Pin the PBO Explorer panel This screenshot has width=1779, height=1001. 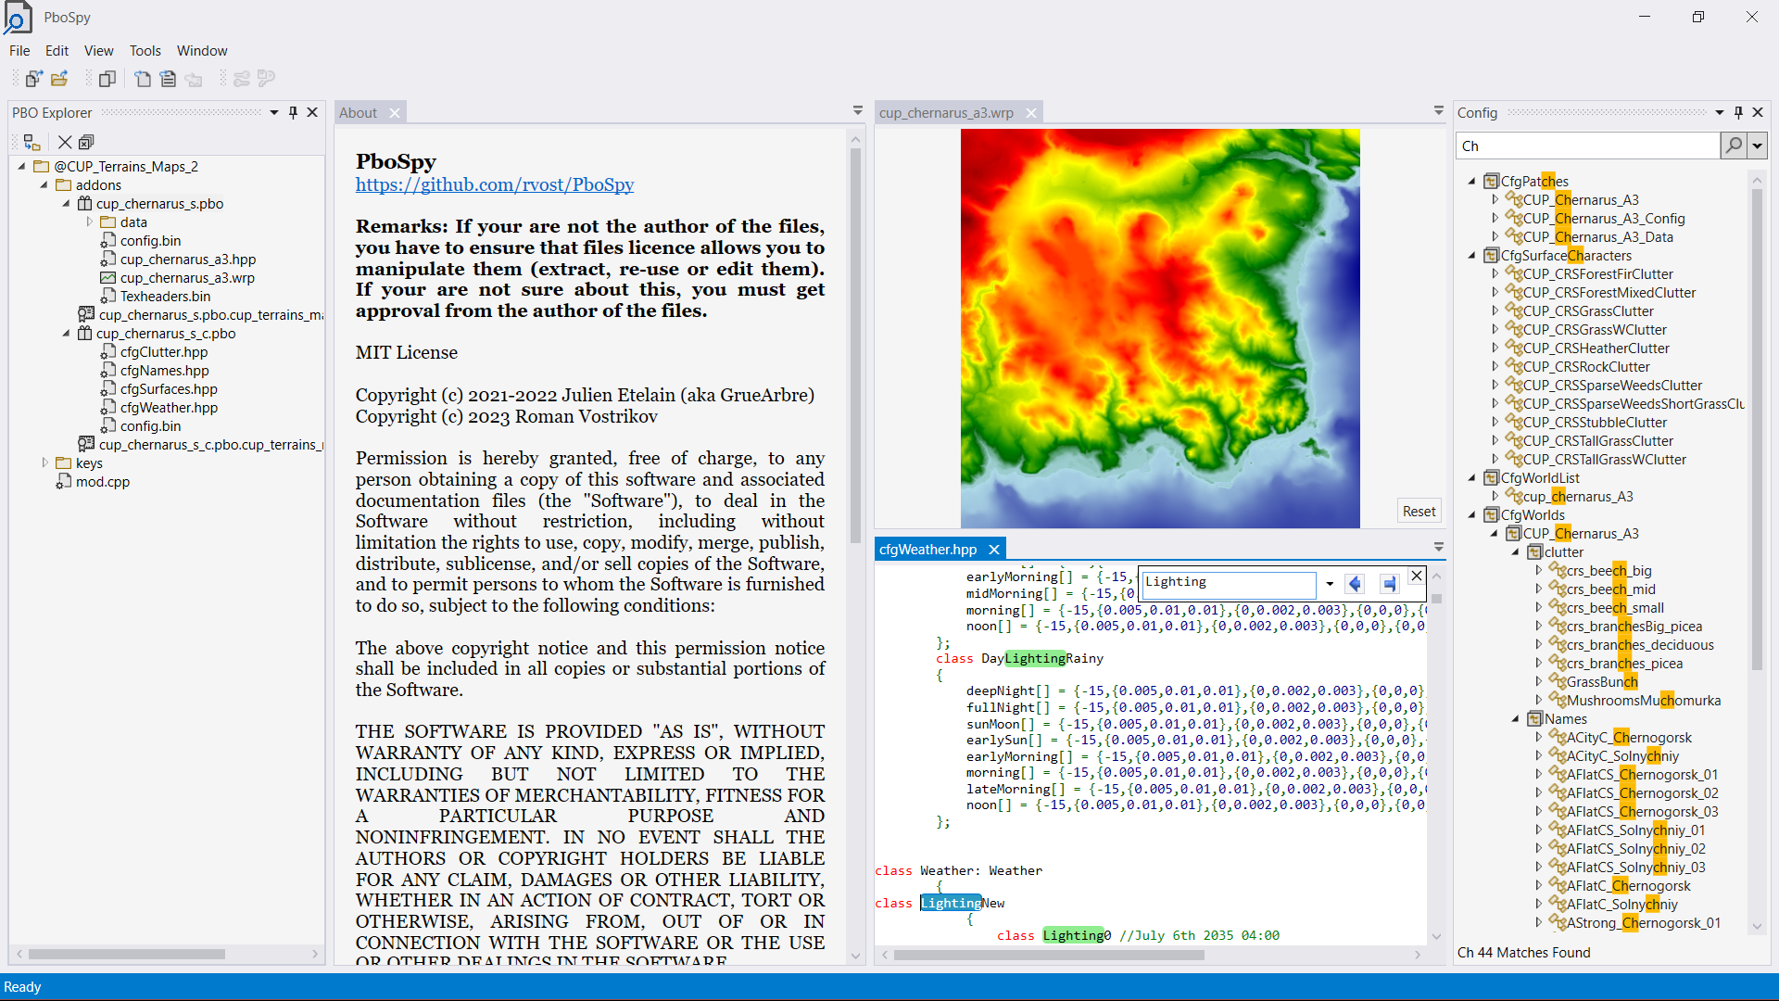tap(293, 112)
